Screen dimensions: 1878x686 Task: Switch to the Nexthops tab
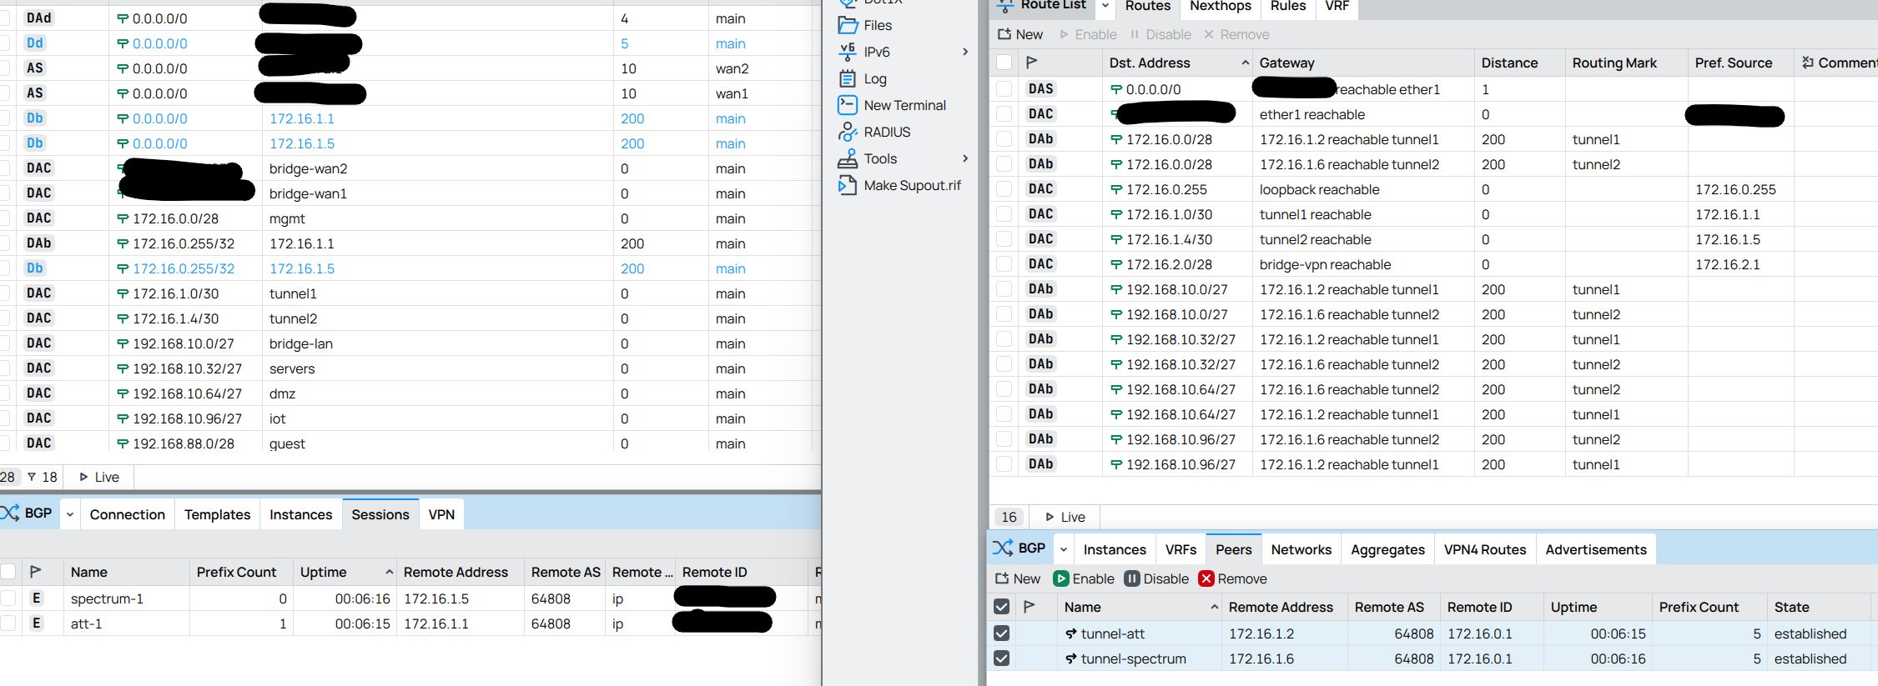point(1221,7)
